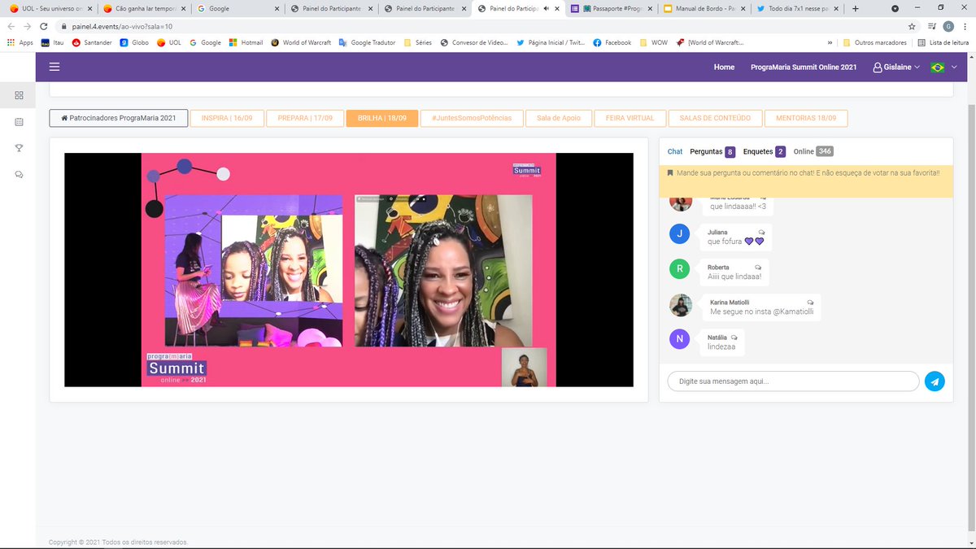Click Karina Matiolli's profile photo
This screenshot has height=549, width=976.
[681, 306]
